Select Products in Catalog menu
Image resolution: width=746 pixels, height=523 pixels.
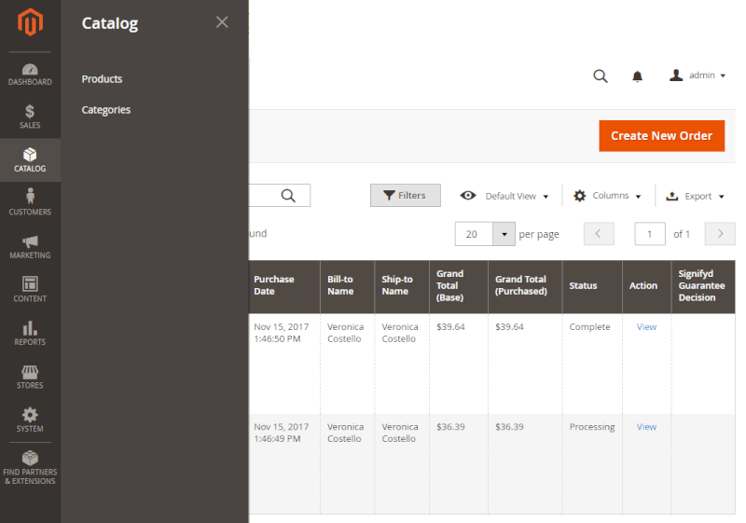[102, 79]
